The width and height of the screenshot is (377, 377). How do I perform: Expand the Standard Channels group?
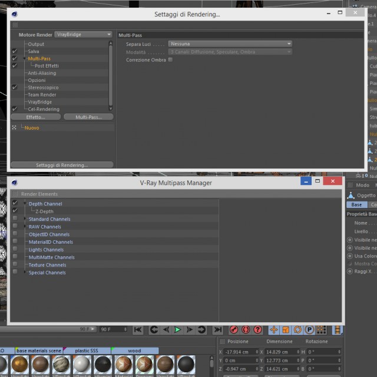pyautogui.click(x=25, y=219)
